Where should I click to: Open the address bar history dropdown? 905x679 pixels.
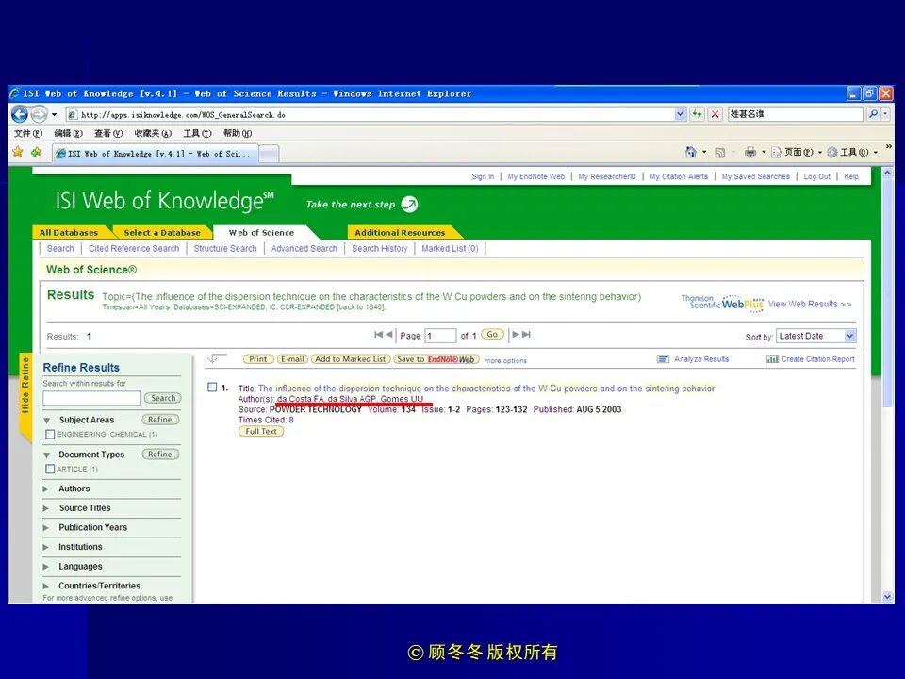pyautogui.click(x=680, y=114)
